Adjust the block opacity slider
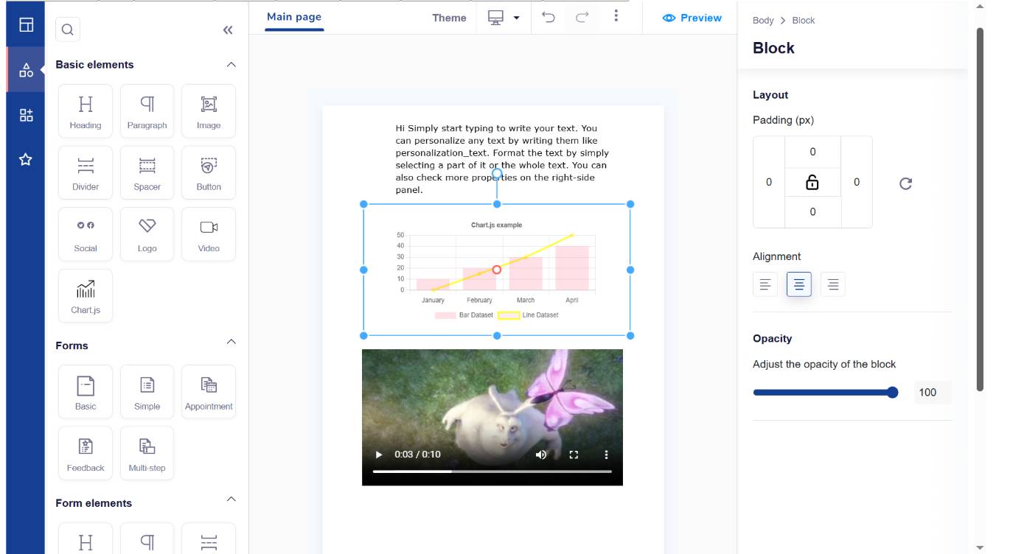The height and width of the screenshot is (554, 1027). point(826,393)
